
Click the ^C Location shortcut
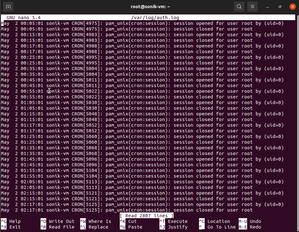point(214,221)
